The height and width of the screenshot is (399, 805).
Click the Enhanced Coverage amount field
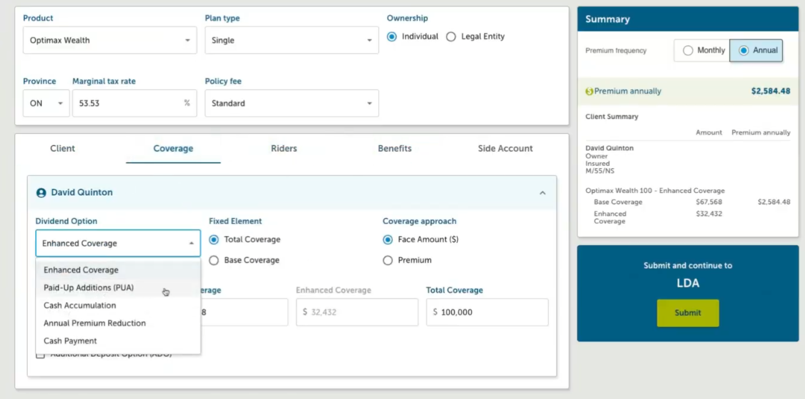(357, 312)
